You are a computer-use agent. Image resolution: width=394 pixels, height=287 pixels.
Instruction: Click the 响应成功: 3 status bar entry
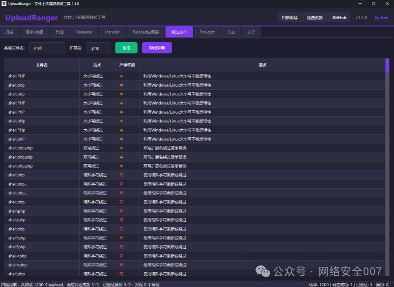[x=342, y=285]
